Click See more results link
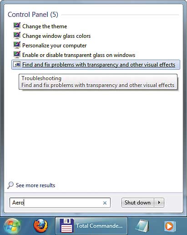Screen dimensions: 187x235 (x=35, y=185)
